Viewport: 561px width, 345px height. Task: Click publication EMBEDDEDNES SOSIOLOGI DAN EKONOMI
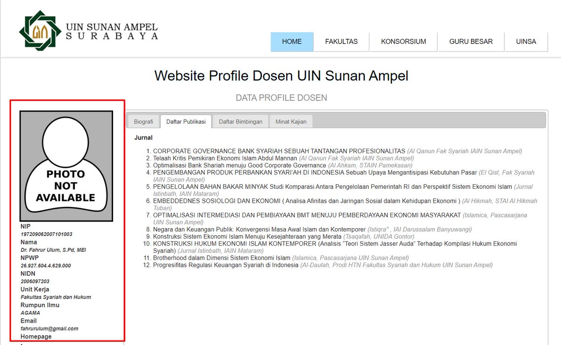point(307,201)
